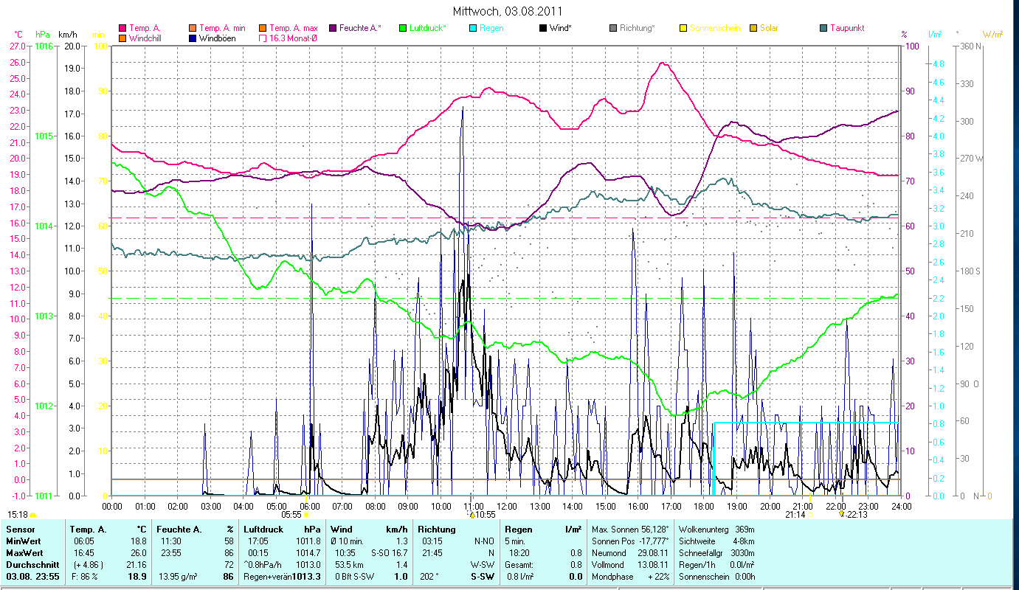This screenshot has height=590, width=1019.
Task: Click the Taupunkt teal legend square
Action: point(823,28)
